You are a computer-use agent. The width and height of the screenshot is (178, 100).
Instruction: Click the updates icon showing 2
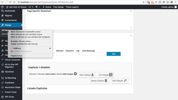tap(31, 7)
